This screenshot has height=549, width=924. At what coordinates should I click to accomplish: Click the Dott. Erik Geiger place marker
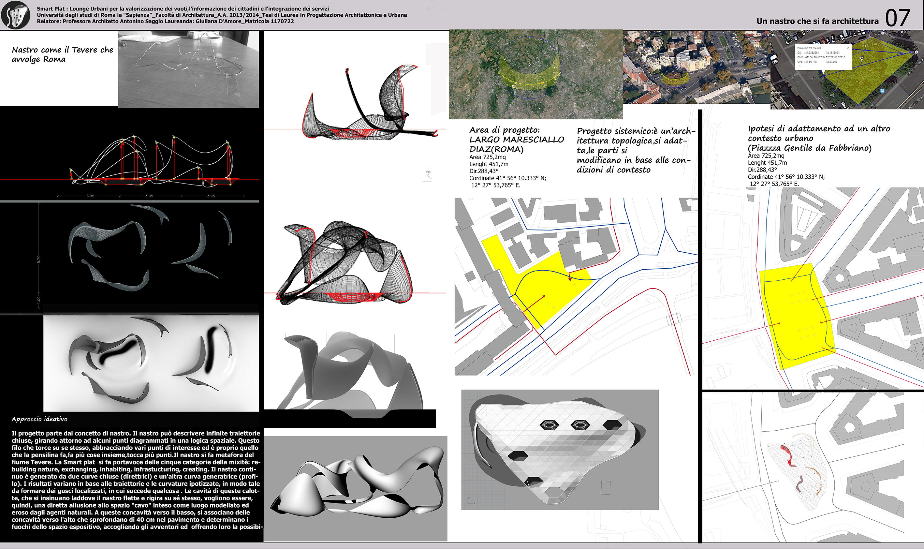coord(883,33)
